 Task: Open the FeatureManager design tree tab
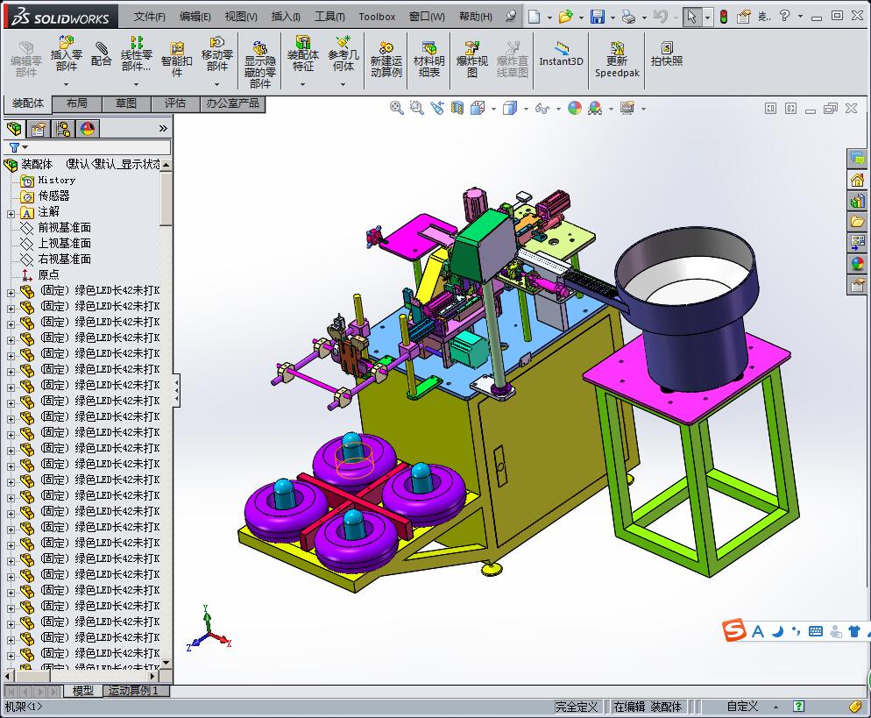(14, 129)
